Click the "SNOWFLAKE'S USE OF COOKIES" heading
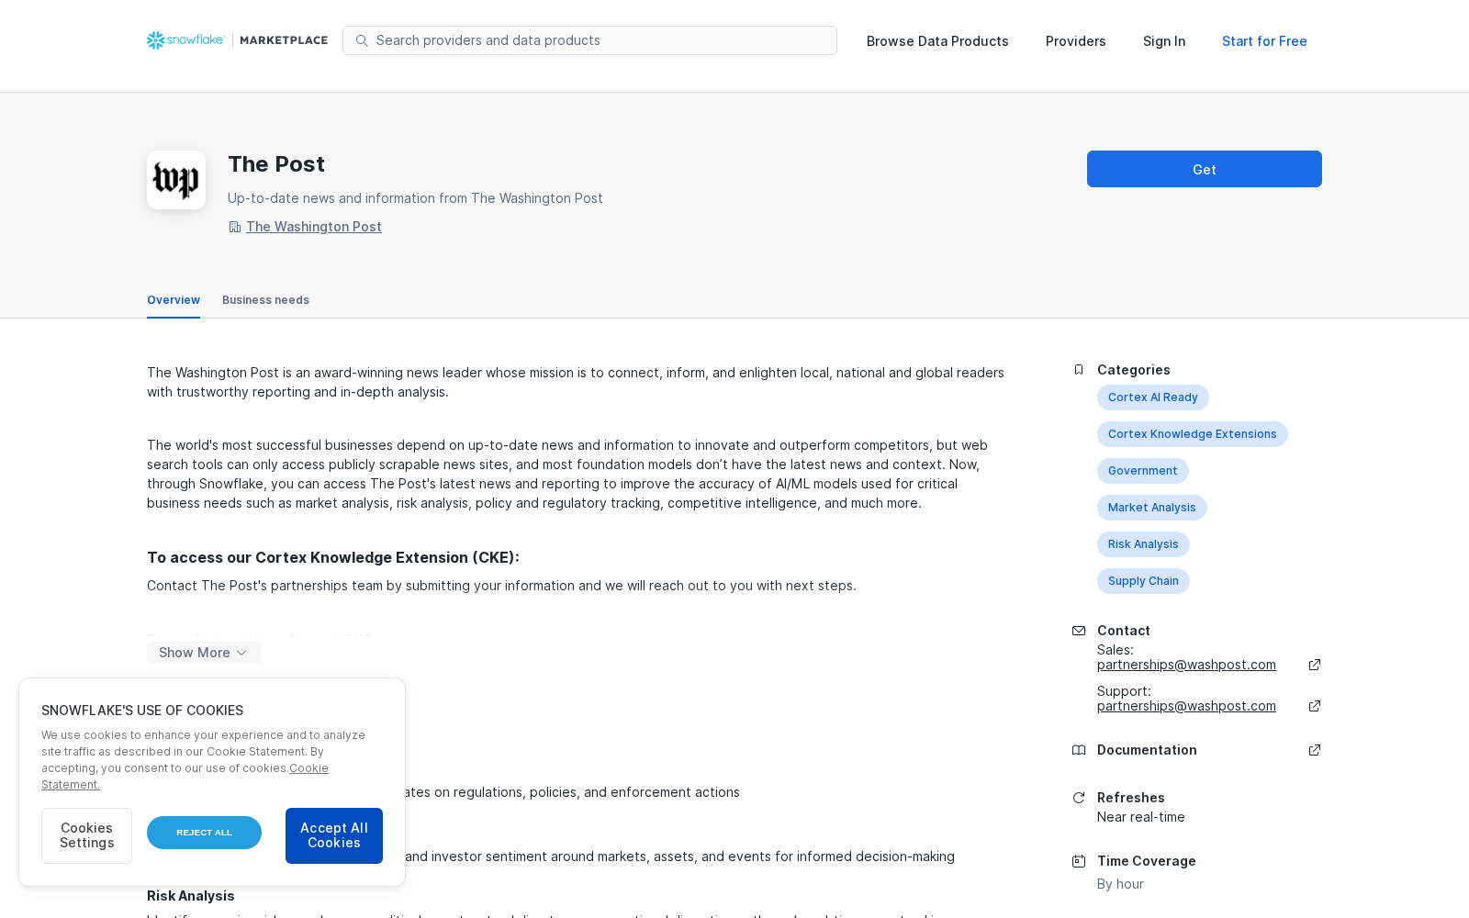 coord(142,711)
